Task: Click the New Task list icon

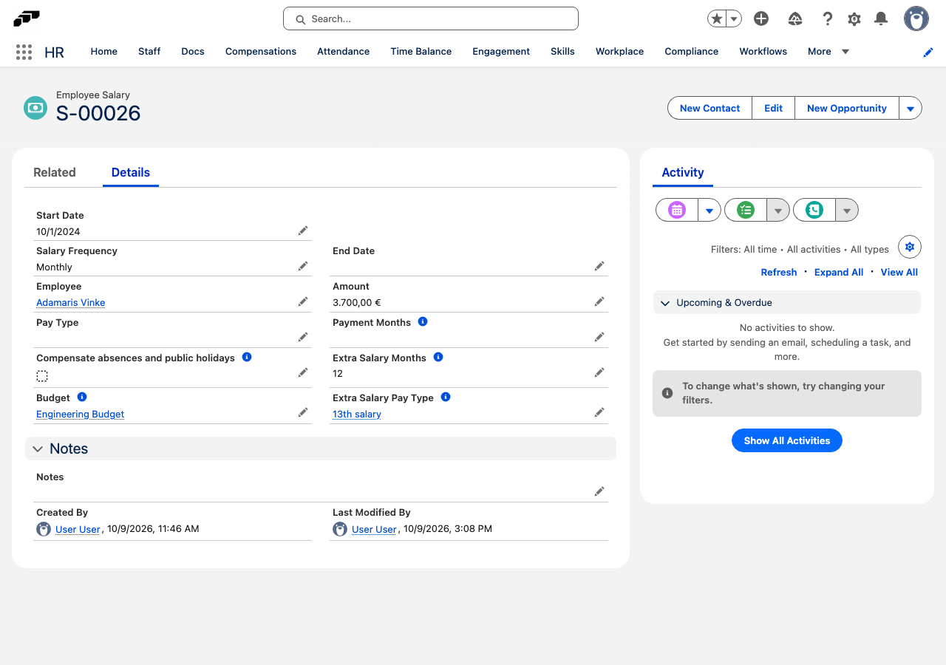Action: (x=746, y=211)
